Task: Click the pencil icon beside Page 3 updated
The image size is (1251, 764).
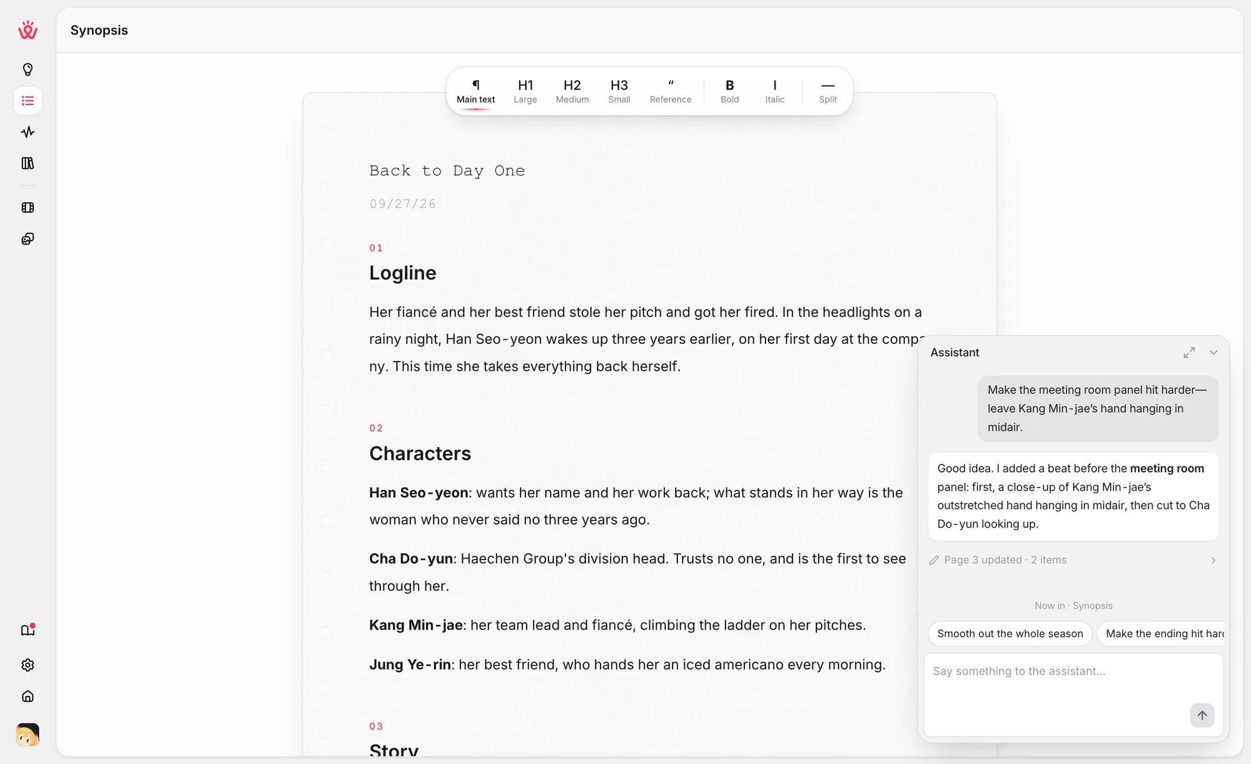Action: pyautogui.click(x=934, y=560)
